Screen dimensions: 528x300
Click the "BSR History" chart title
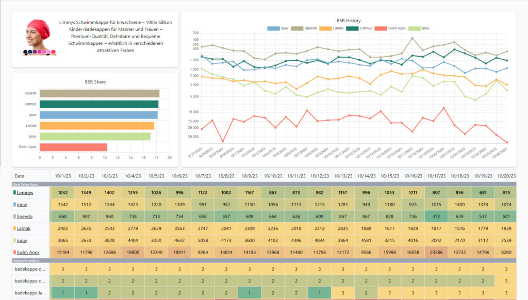pyautogui.click(x=349, y=21)
